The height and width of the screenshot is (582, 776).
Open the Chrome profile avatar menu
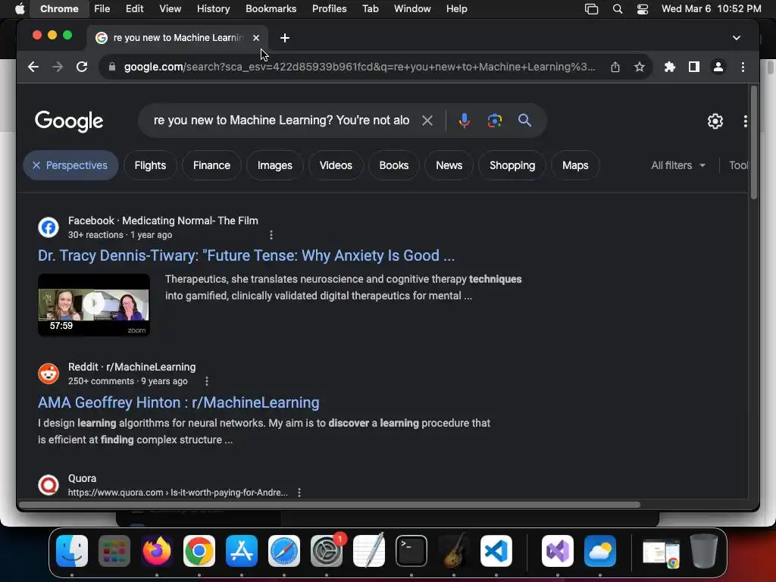coord(718,67)
